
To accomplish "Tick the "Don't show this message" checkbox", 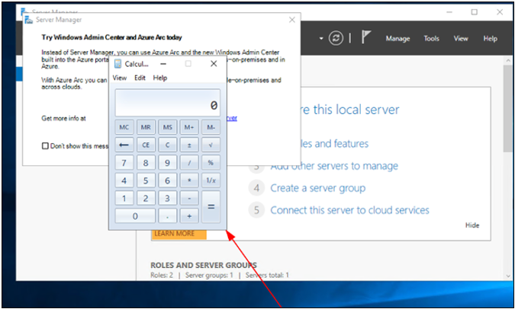I will pyautogui.click(x=45, y=146).
